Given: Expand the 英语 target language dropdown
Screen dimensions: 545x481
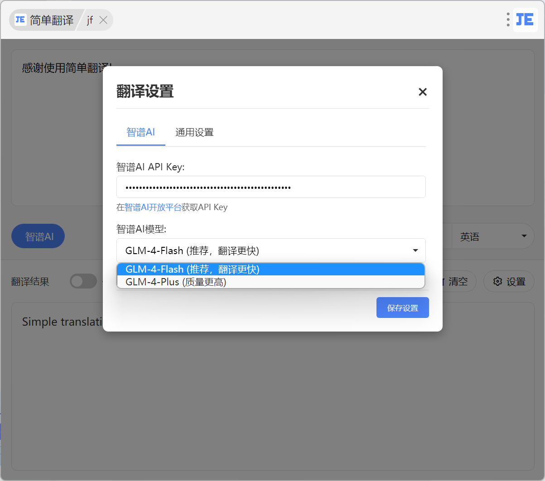Looking at the screenshot, I should pyautogui.click(x=493, y=236).
